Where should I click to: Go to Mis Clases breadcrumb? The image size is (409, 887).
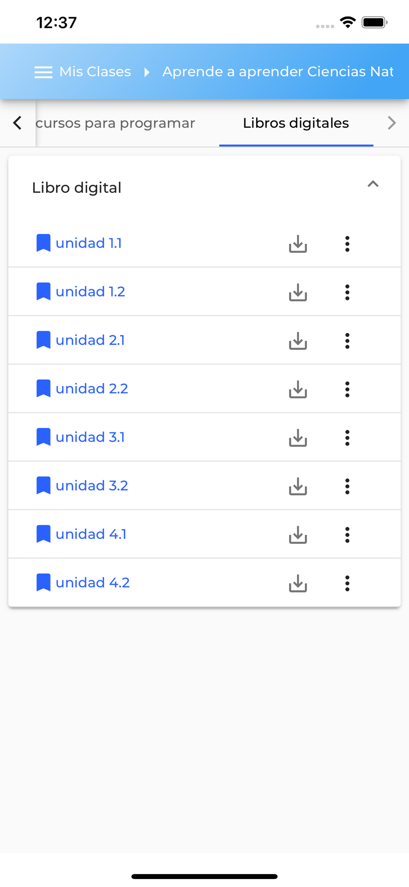click(95, 72)
